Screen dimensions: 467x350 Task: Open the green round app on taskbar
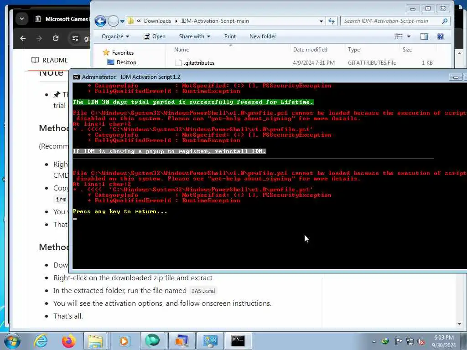pyautogui.click(x=152, y=341)
